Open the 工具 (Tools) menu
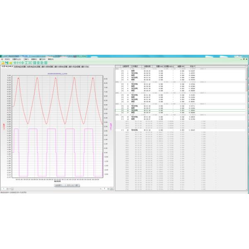 coord(26,59)
